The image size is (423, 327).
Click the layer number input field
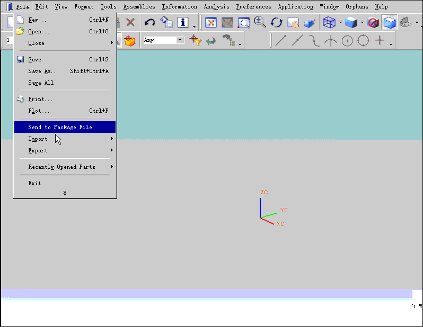(9, 40)
